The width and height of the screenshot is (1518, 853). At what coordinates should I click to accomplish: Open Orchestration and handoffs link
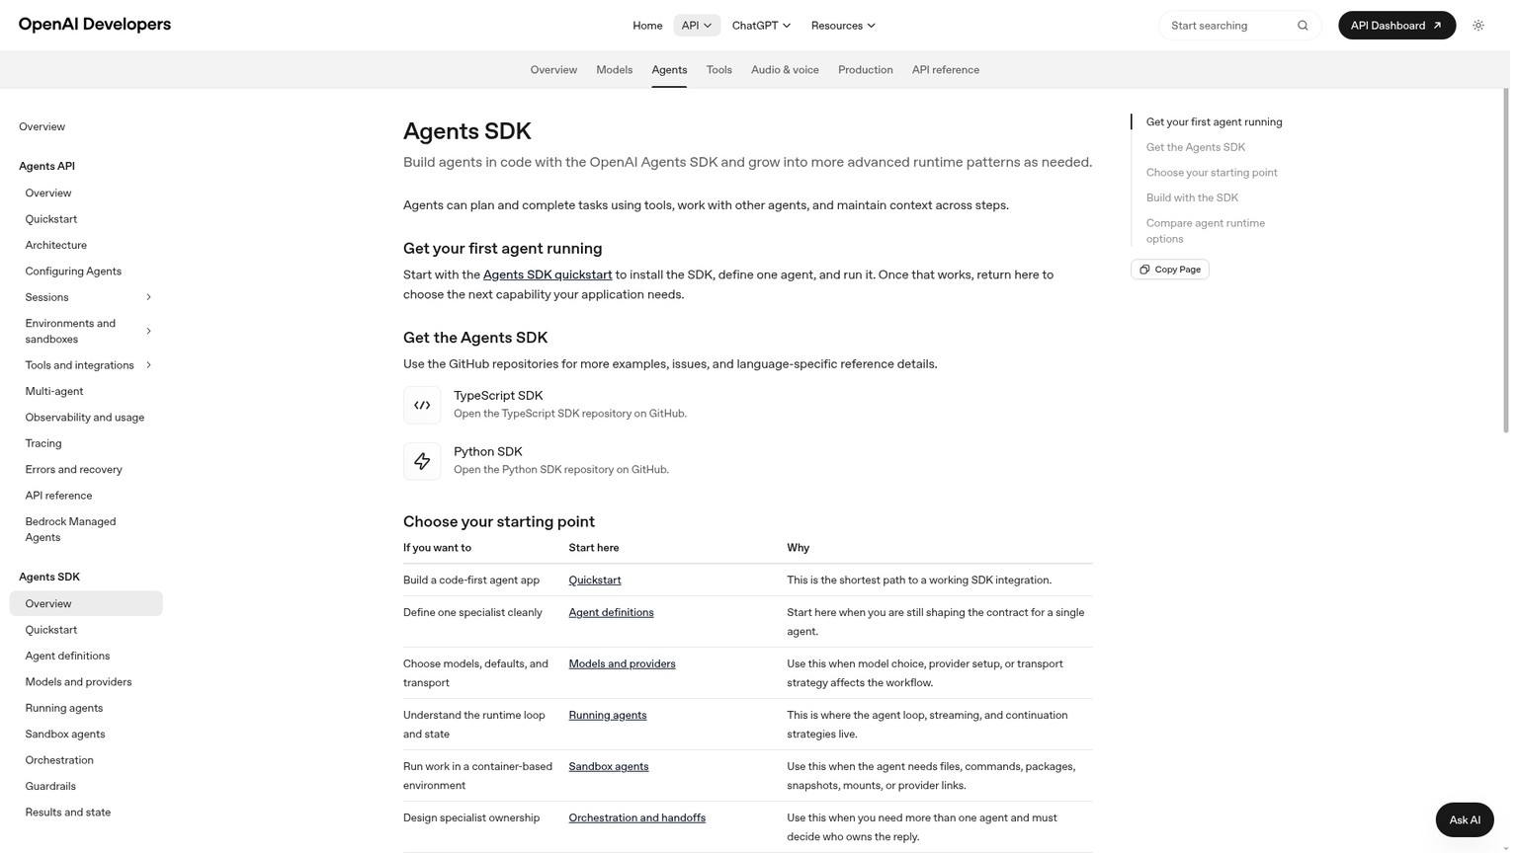(x=636, y=817)
